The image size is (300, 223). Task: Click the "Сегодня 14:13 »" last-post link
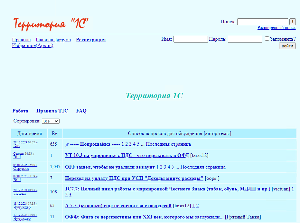point(24,154)
